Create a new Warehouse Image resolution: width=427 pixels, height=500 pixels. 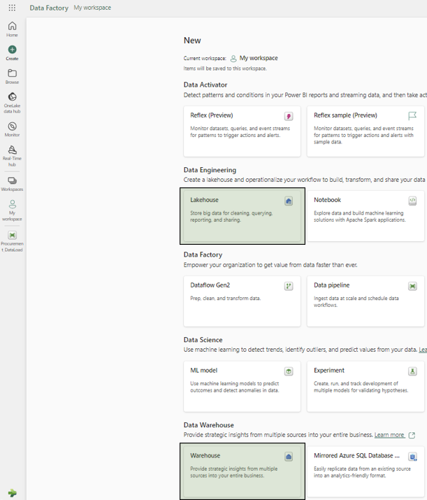(x=243, y=471)
